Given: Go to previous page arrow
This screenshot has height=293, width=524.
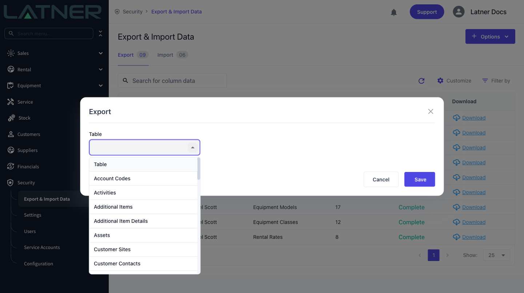Looking at the screenshot, I should (420, 255).
